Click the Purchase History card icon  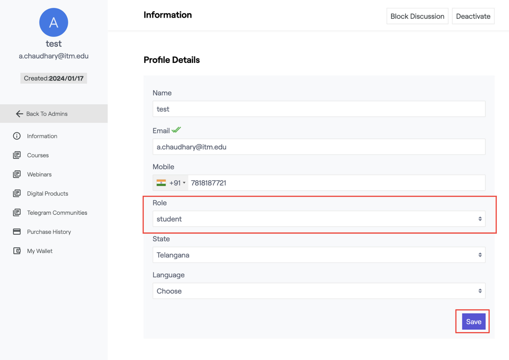coord(17,232)
